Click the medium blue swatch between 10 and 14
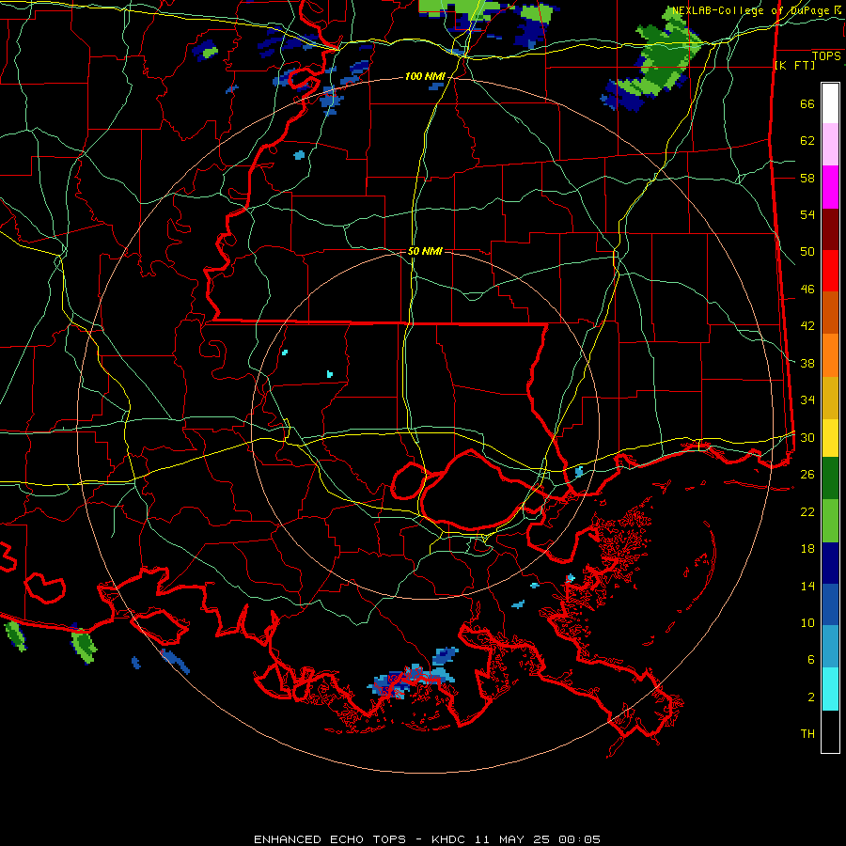 coord(830,604)
